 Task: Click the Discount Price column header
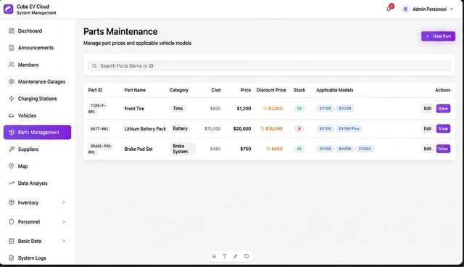point(271,90)
